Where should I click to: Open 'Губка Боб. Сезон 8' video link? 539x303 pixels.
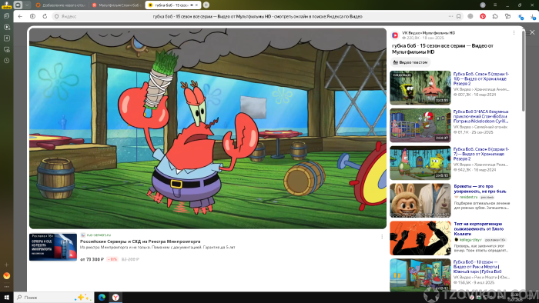pos(481,154)
